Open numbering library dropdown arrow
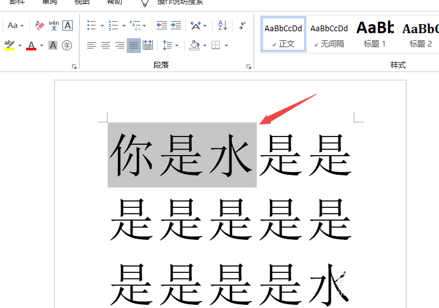 point(124,26)
